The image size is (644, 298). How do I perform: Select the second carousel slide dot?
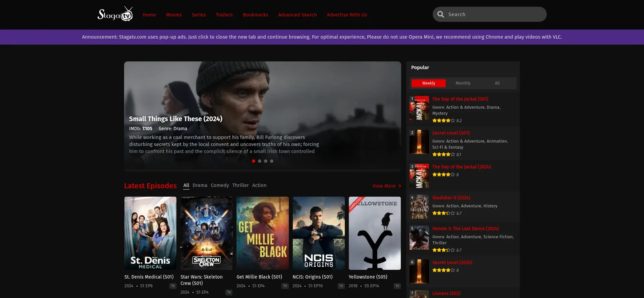tap(260, 161)
